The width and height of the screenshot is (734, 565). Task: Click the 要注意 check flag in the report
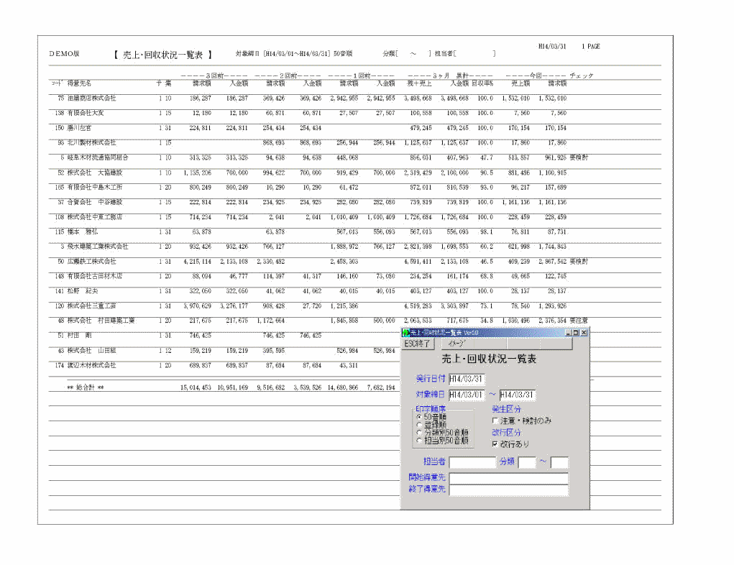click(x=579, y=321)
